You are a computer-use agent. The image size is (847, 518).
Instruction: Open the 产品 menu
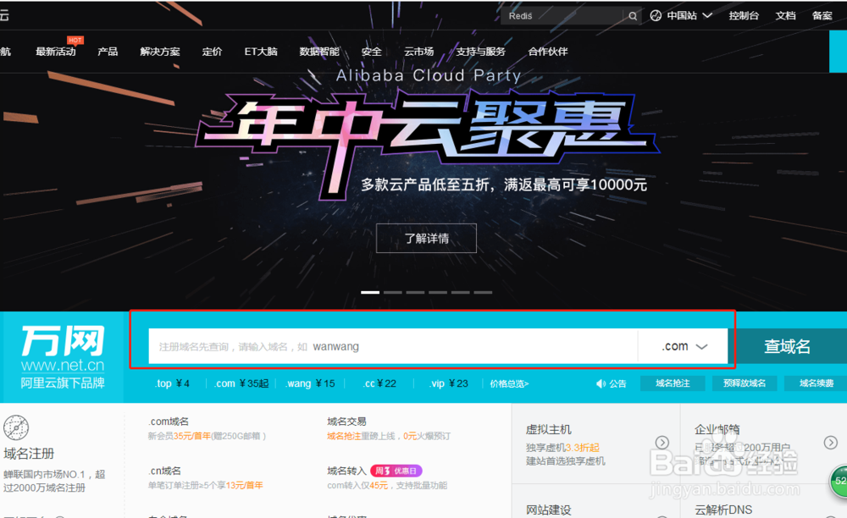(108, 51)
